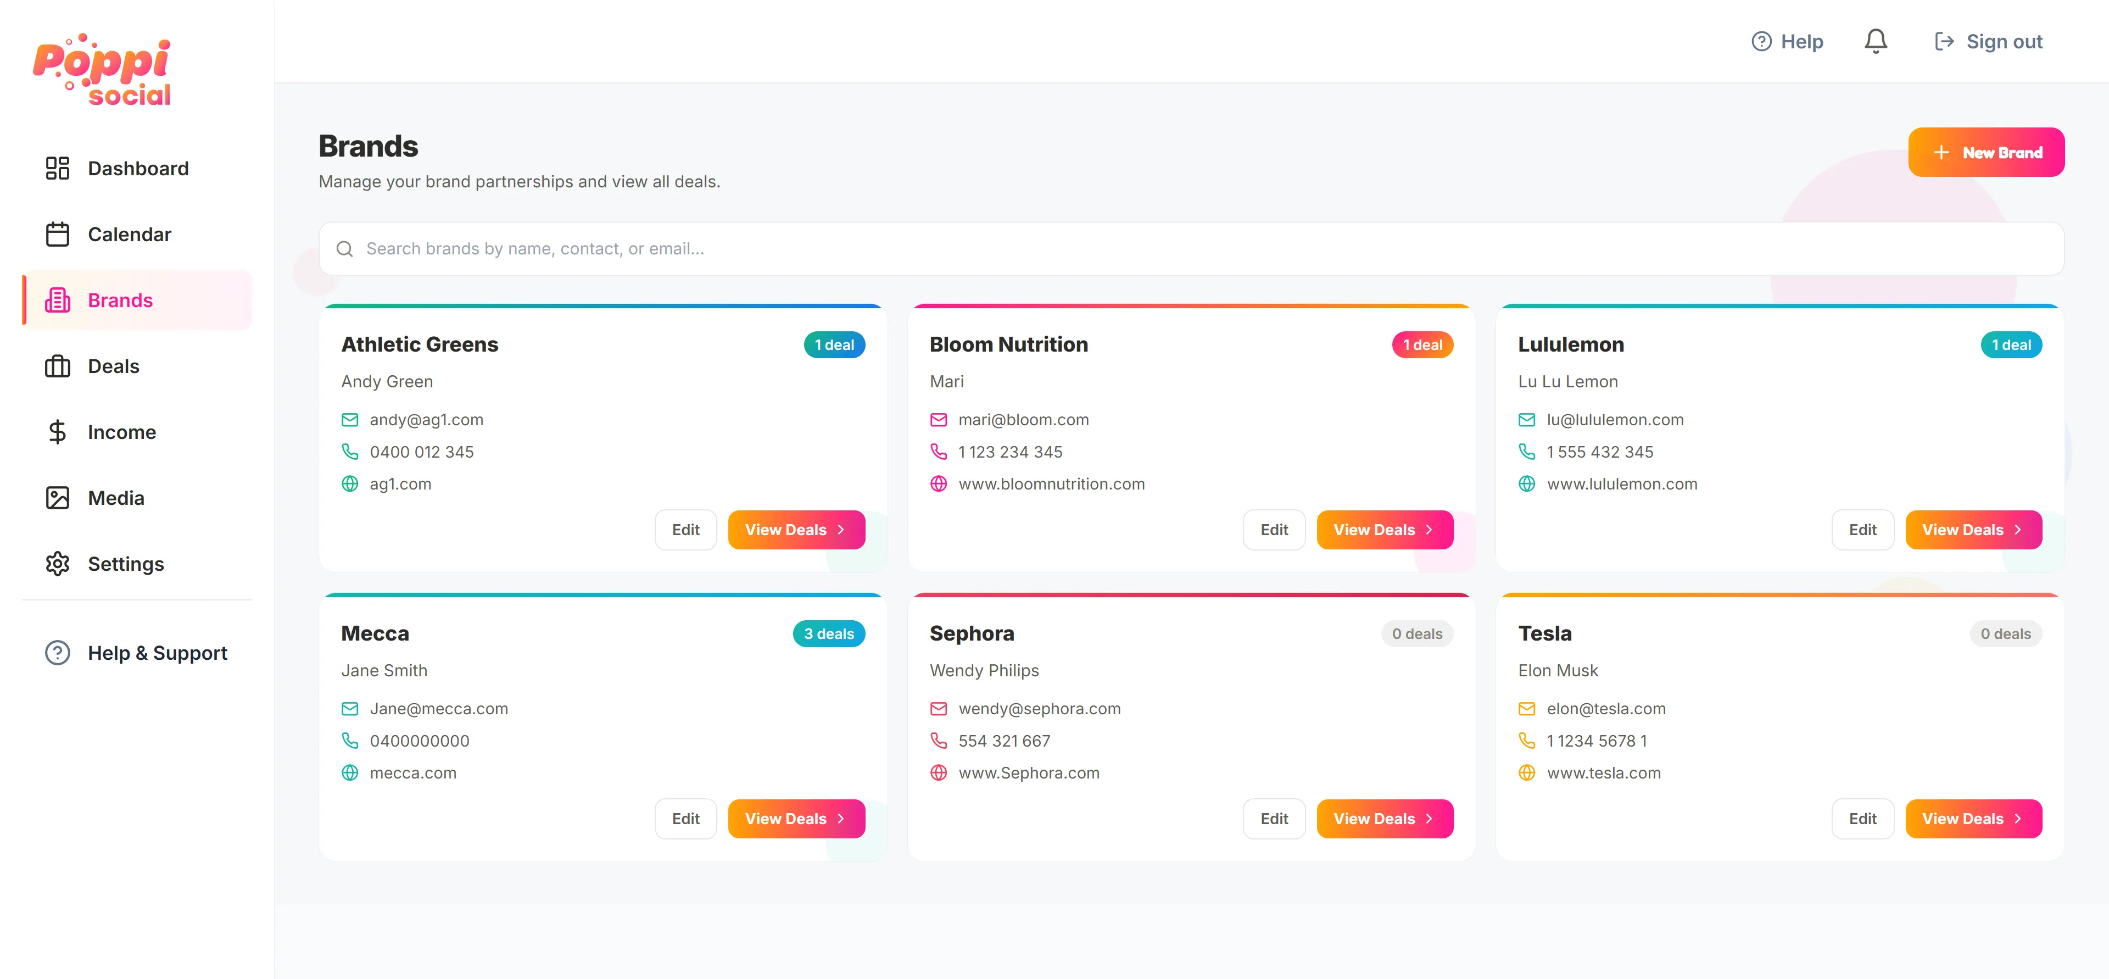Open the Help link in header
This screenshot has height=979, width=2109.
1787,42
